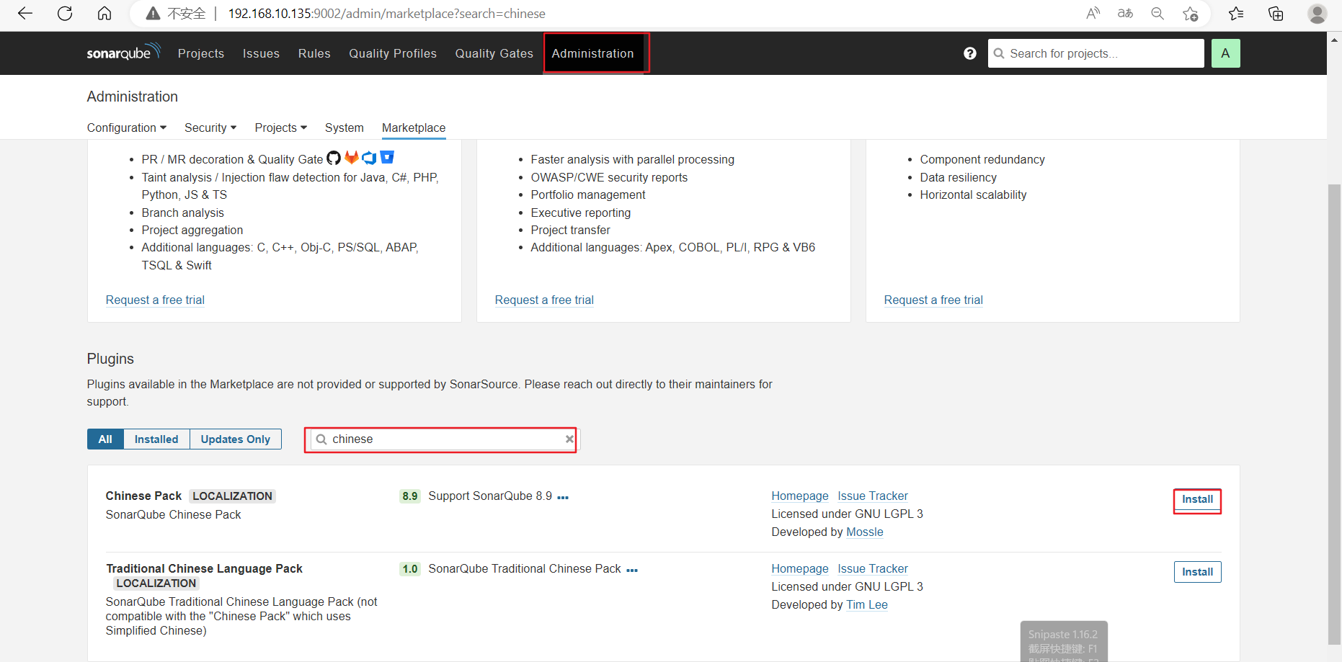This screenshot has height=662, width=1342.
Task: Open the Security dropdown
Action: (x=210, y=128)
